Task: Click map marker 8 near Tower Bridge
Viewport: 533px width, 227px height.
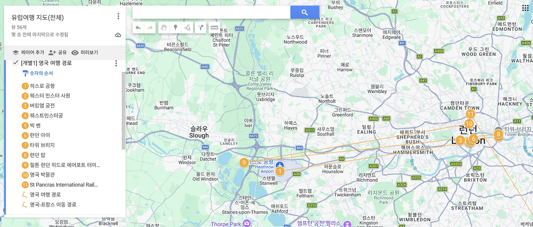Action: coord(498,134)
